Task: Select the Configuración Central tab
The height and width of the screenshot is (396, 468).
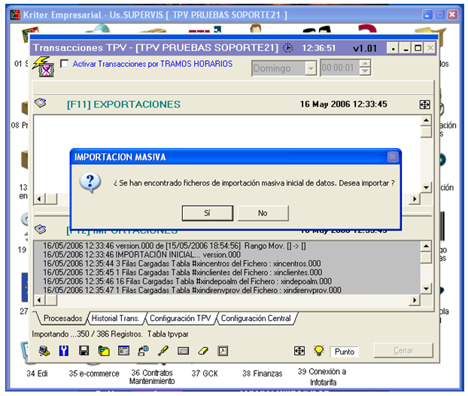Action: coord(255,319)
